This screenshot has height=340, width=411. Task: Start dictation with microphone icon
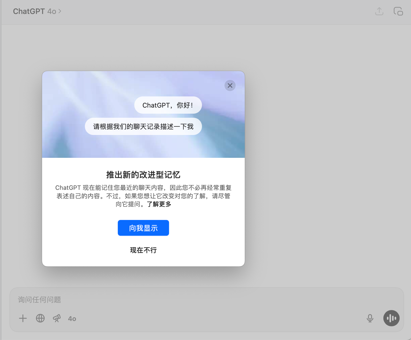pos(370,318)
